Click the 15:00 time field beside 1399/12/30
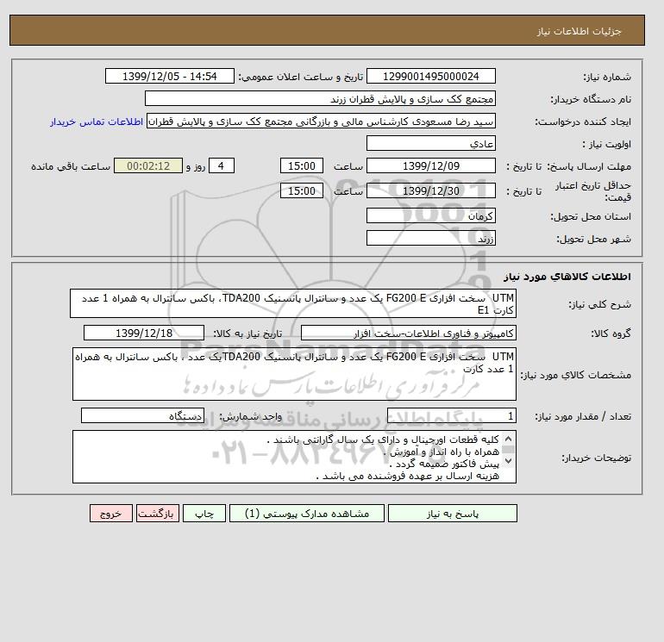664x642 pixels. (302, 190)
